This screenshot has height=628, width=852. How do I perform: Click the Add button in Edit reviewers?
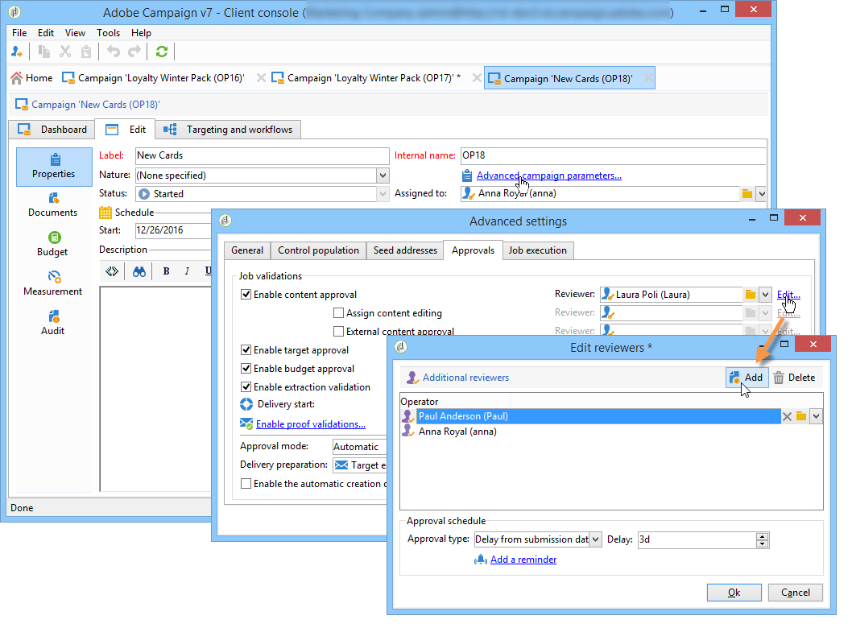[x=747, y=378]
